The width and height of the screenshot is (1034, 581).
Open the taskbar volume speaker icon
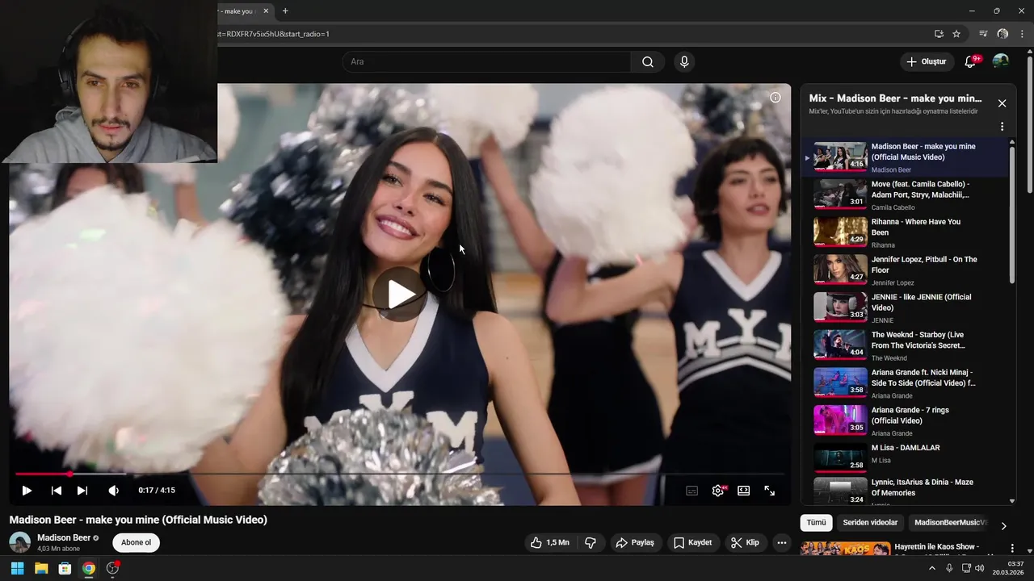[979, 568]
